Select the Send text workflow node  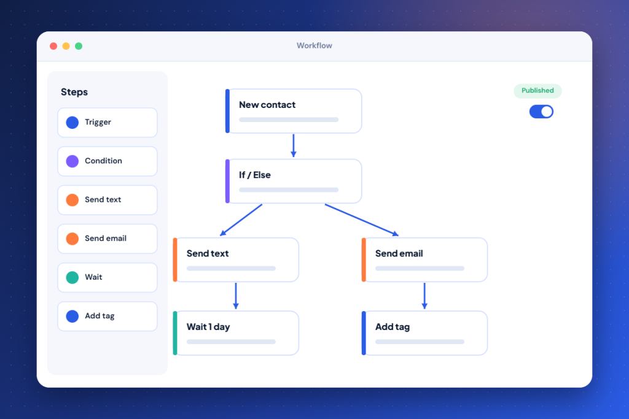[236, 259]
